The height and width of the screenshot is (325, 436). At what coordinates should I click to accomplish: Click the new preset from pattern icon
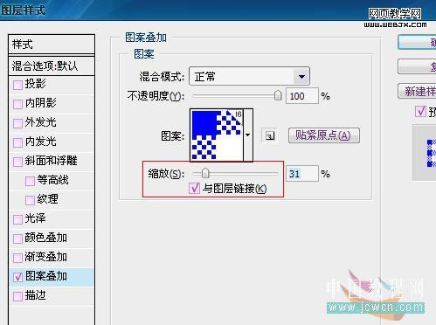pyautogui.click(x=269, y=135)
